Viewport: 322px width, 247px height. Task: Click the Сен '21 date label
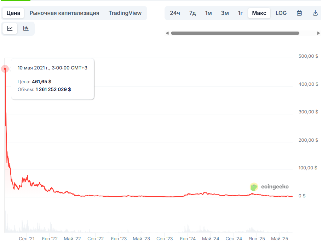(x=27, y=239)
